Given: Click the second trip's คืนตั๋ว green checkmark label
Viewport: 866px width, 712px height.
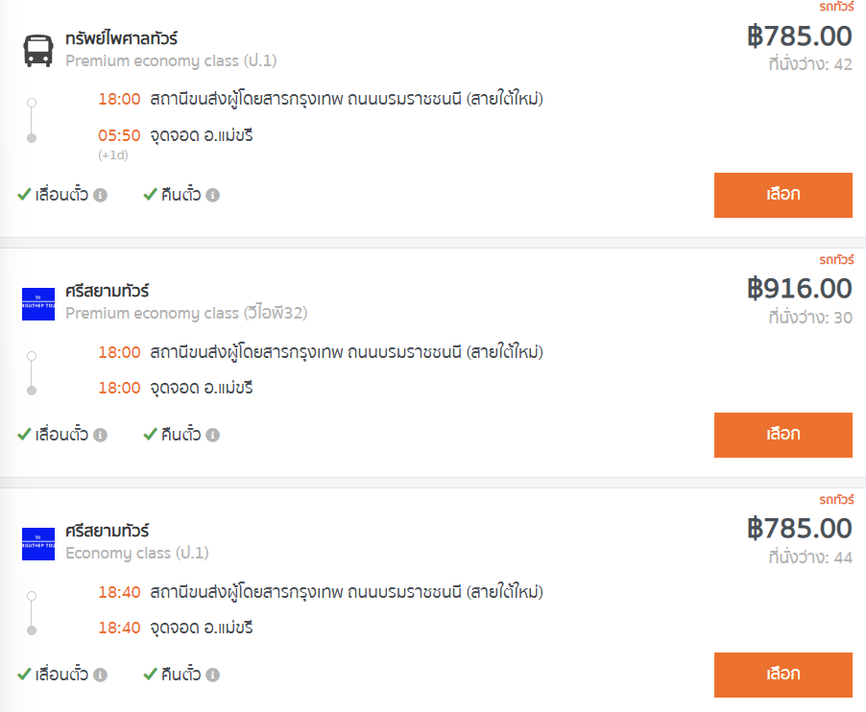Looking at the screenshot, I should [x=172, y=435].
